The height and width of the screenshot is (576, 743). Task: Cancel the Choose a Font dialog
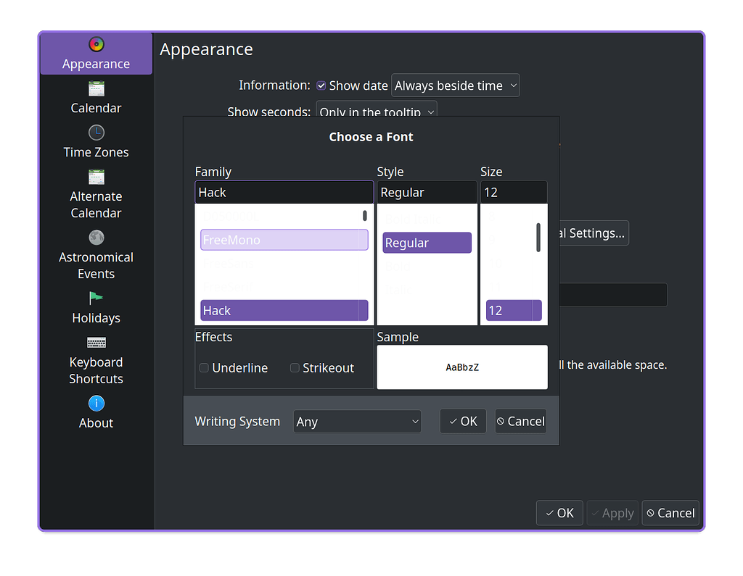(x=520, y=422)
